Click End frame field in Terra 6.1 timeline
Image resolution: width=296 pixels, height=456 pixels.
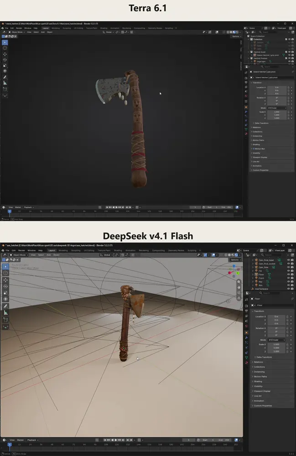(226, 207)
